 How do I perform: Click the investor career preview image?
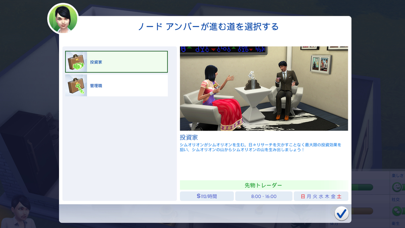pyautogui.click(x=264, y=88)
